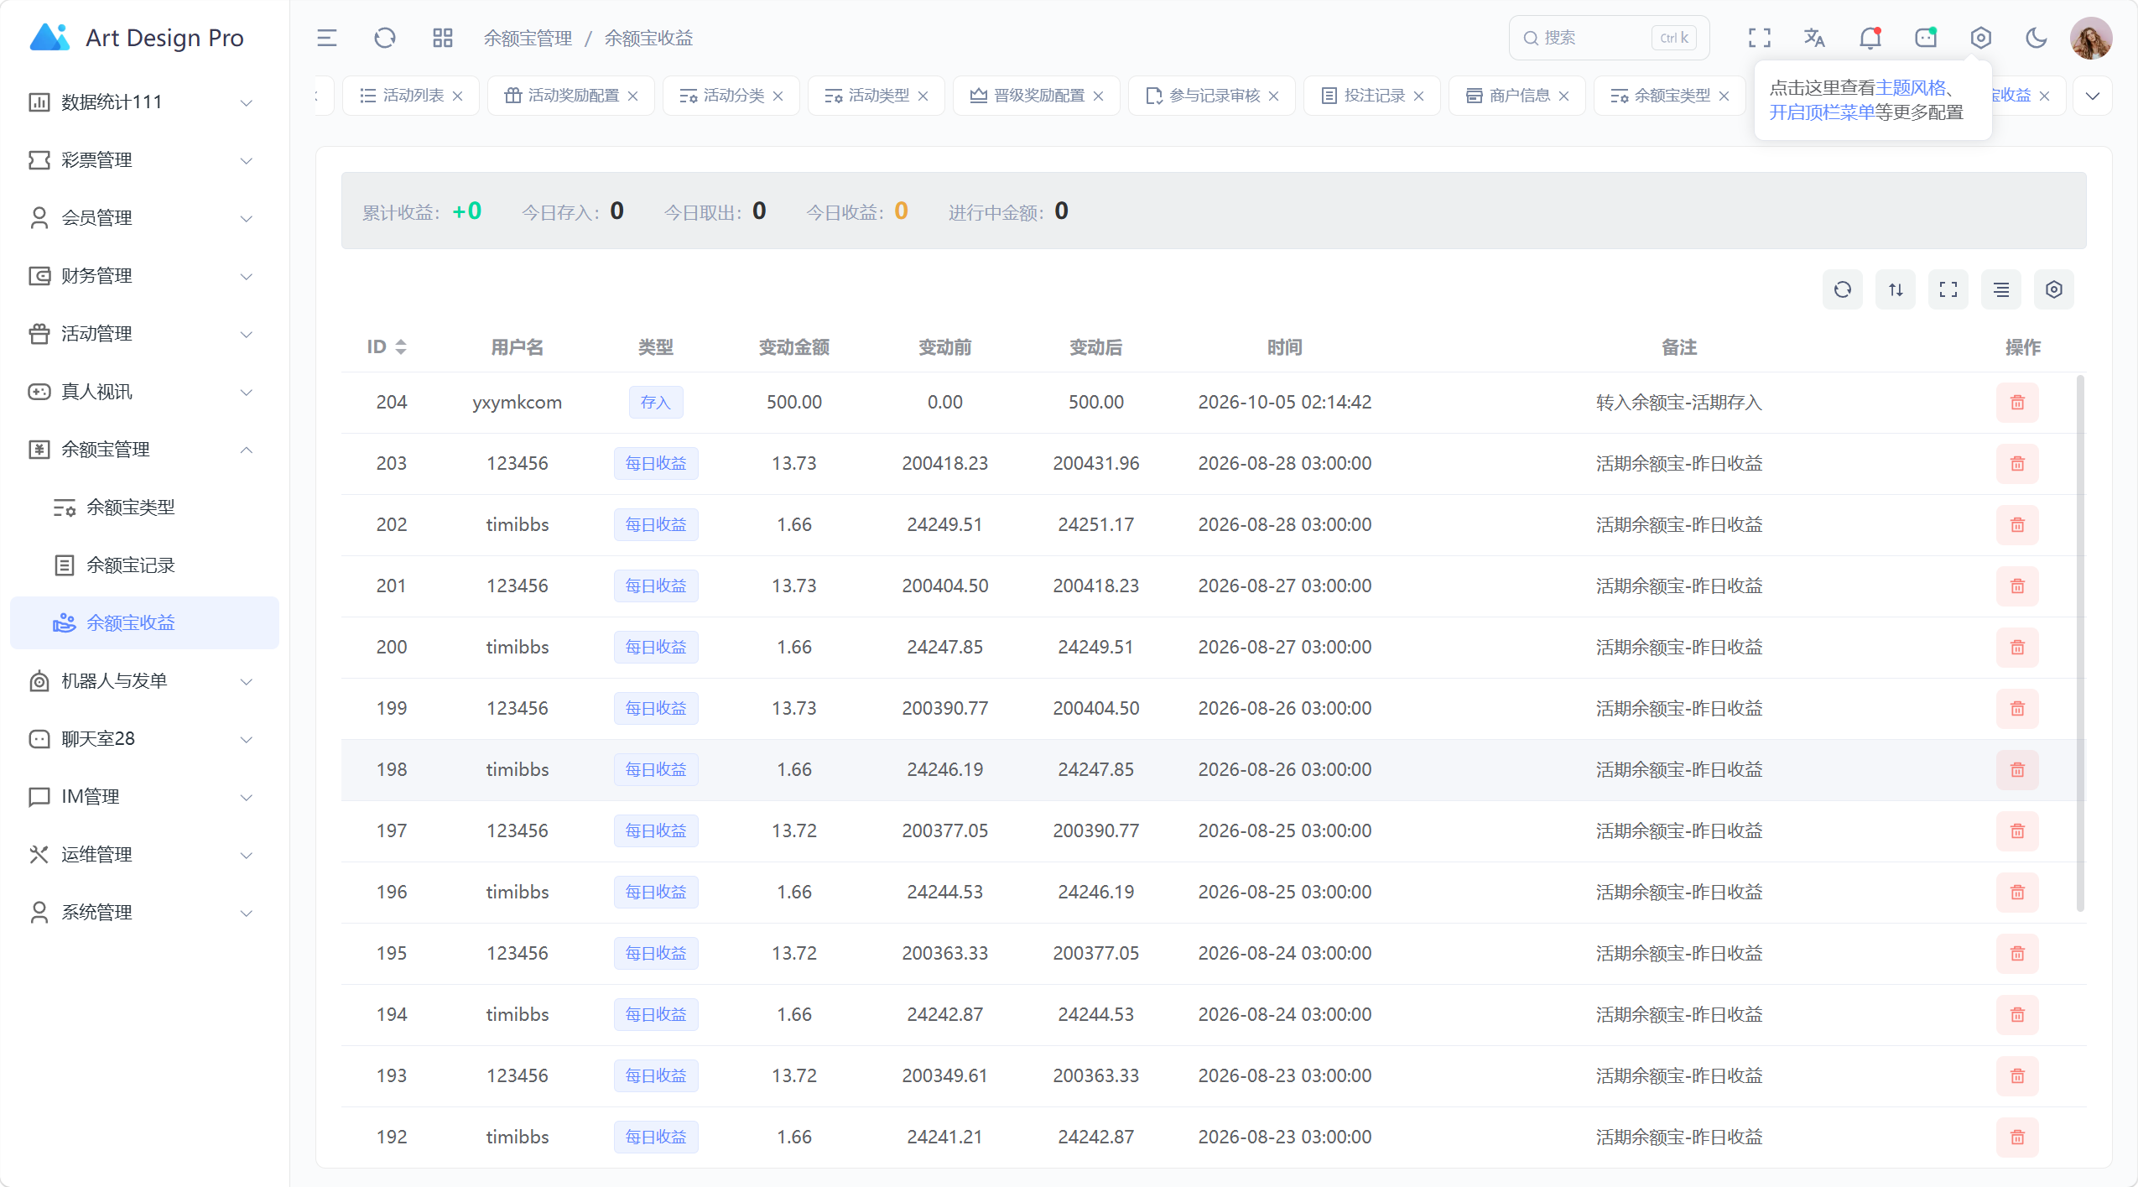Click the Art Design Pro logo

point(137,38)
